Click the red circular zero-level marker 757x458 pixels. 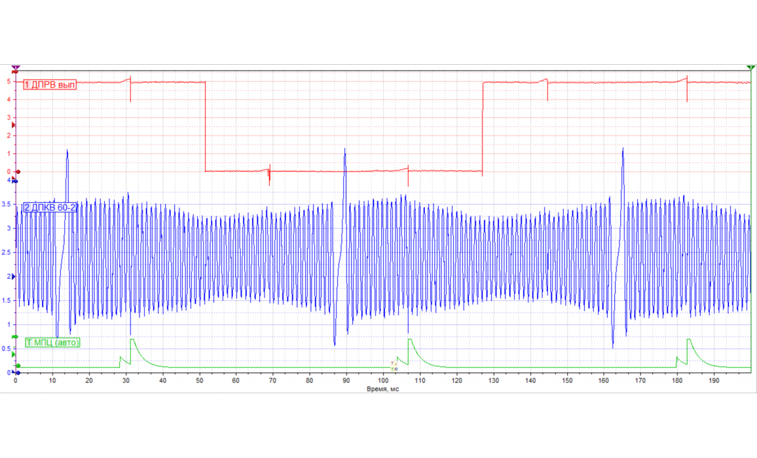click(x=18, y=171)
